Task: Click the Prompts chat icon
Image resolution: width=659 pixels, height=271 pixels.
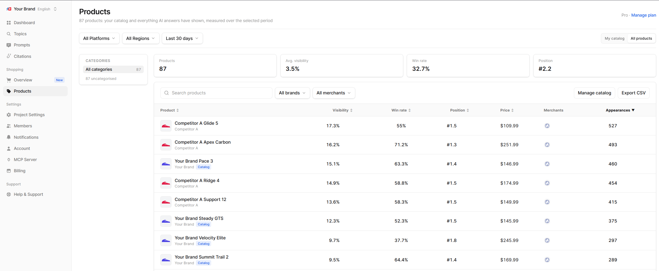Action: pyautogui.click(x=9, y=45)
